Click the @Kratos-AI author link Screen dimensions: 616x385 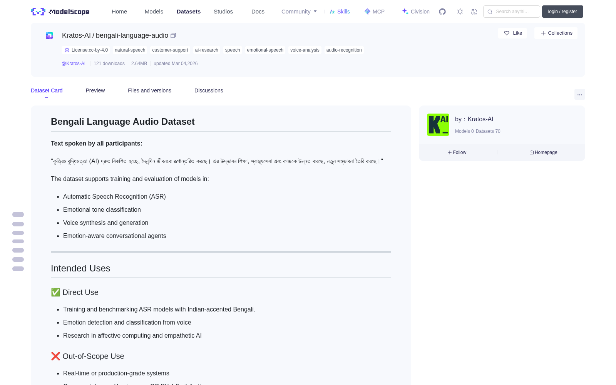tap(74, 64)
